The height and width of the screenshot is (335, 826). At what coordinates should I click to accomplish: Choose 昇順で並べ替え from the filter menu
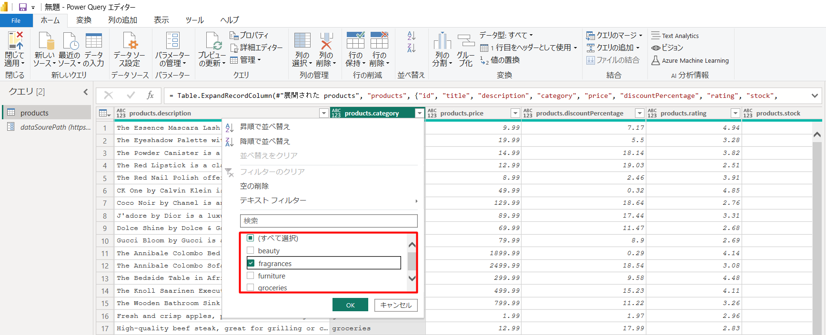265,127
